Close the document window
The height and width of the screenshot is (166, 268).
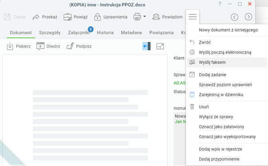(x=250, y=4)
